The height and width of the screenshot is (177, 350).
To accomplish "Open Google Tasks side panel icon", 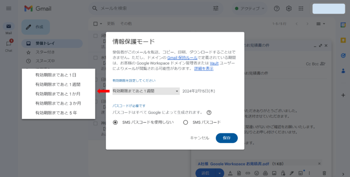I will [343, 56].
